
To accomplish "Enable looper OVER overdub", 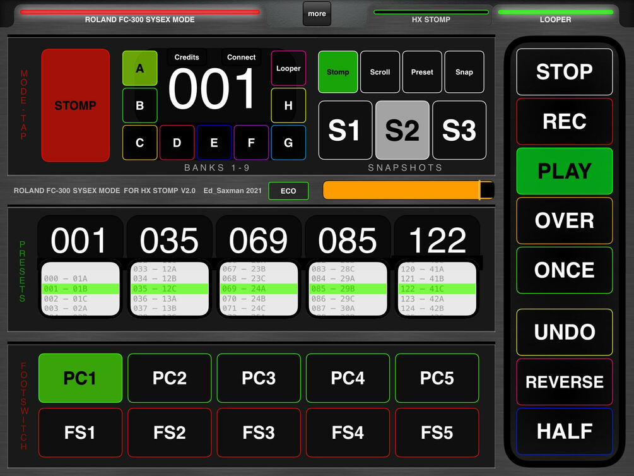I will [x=565, y=220].
